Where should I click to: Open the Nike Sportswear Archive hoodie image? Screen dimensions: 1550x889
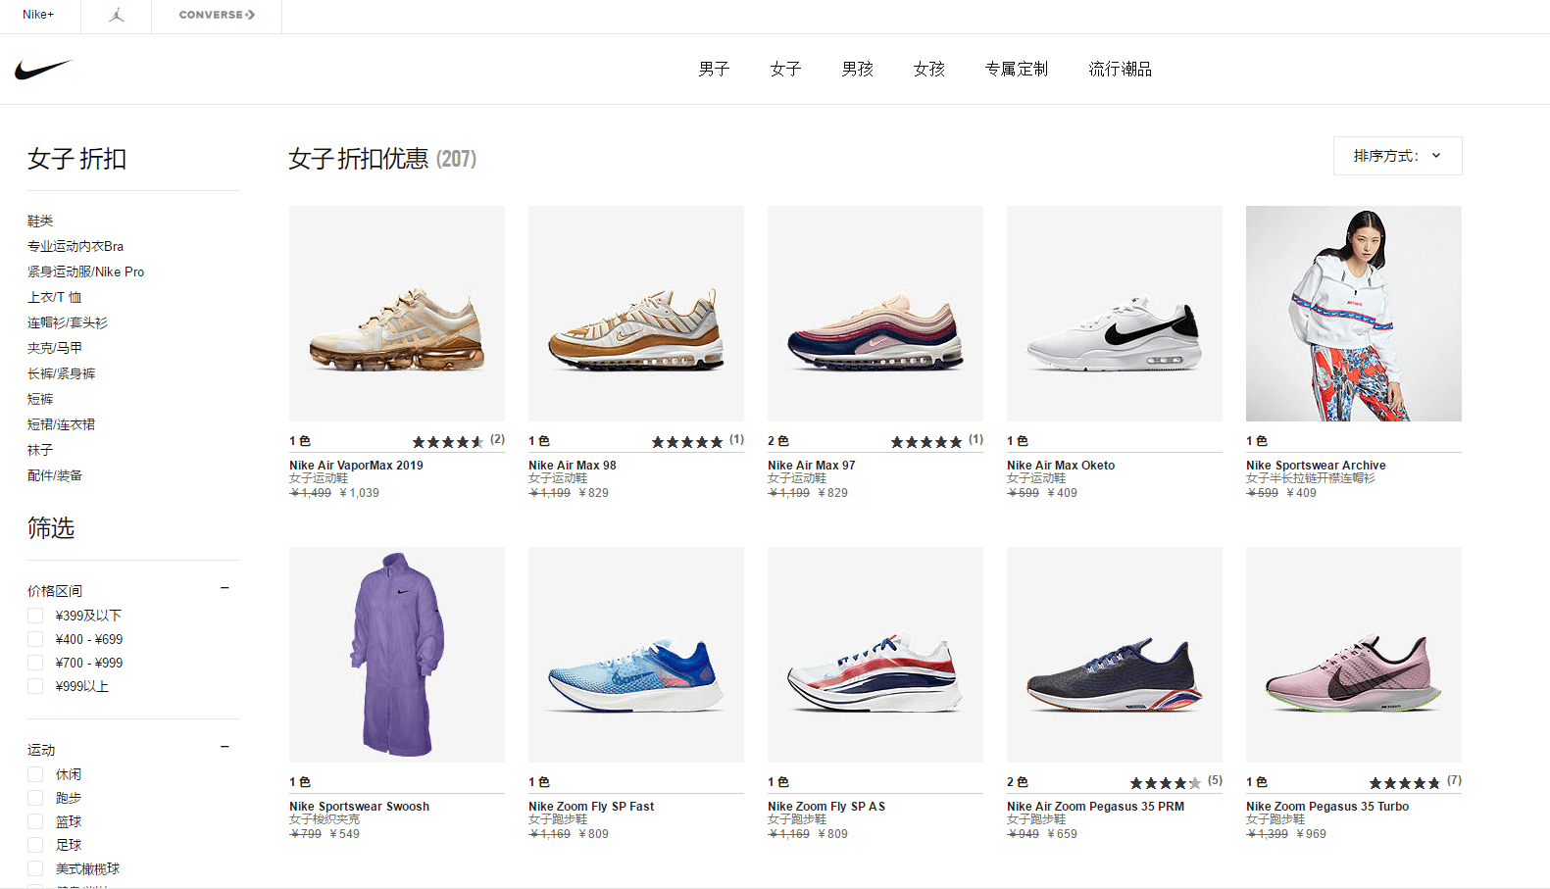point(1354,314)
